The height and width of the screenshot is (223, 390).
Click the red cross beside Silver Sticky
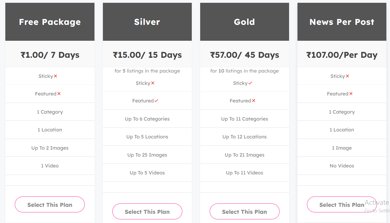(153, 83)
